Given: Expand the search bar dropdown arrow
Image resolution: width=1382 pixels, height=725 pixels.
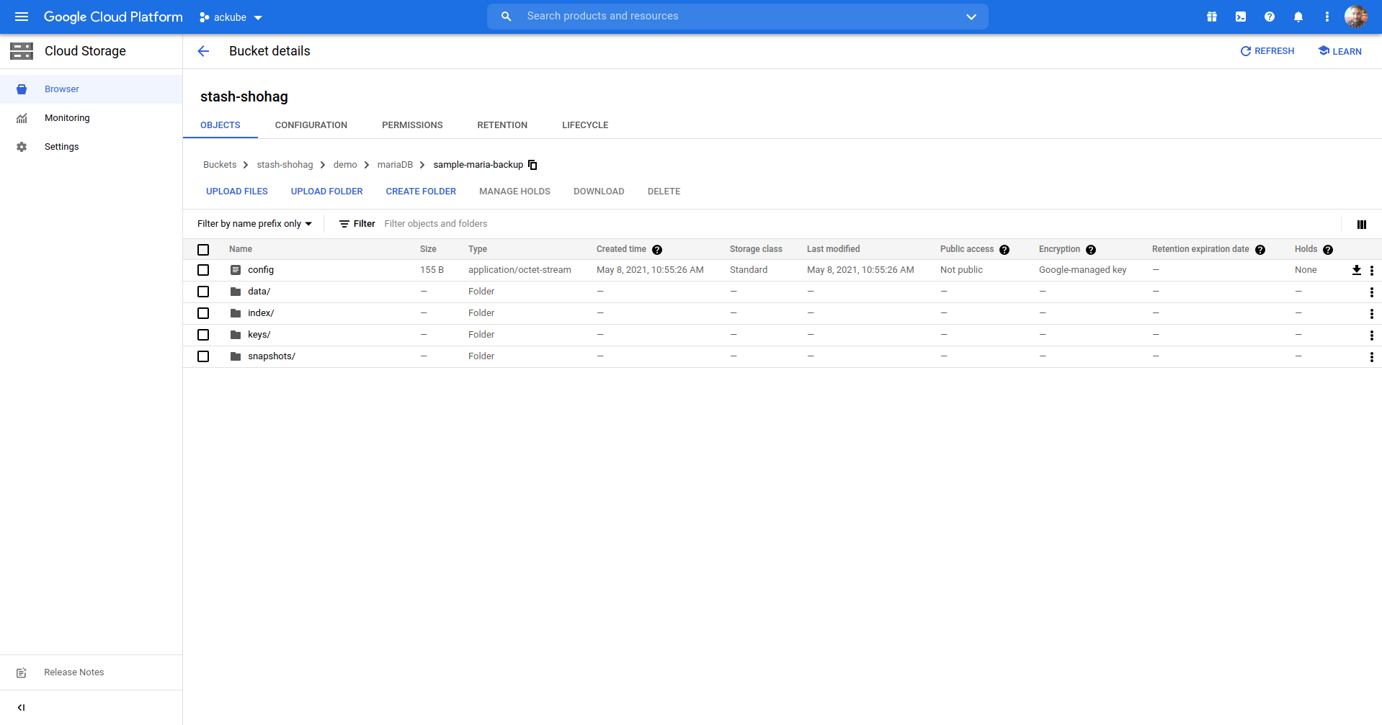Looking at the screenshot, I should 971,17.
